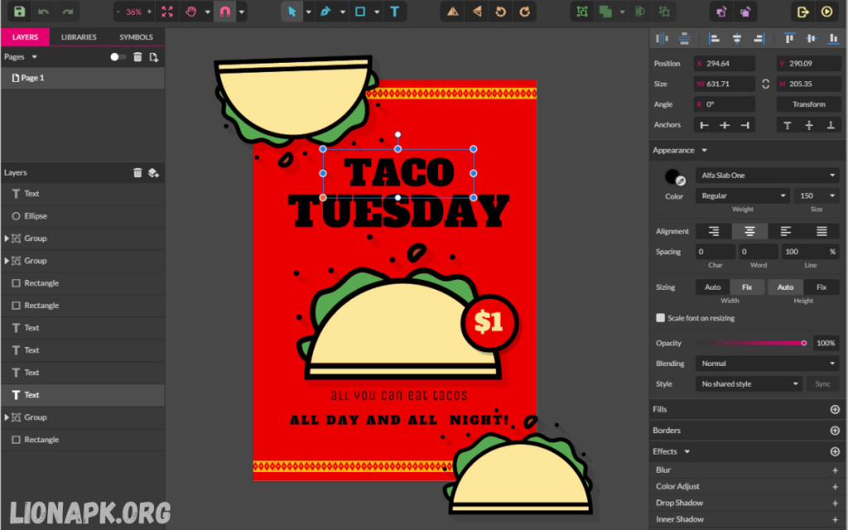The image size is (848, 530).
Task: Delete the selected layer
Action: coord(138,172)
